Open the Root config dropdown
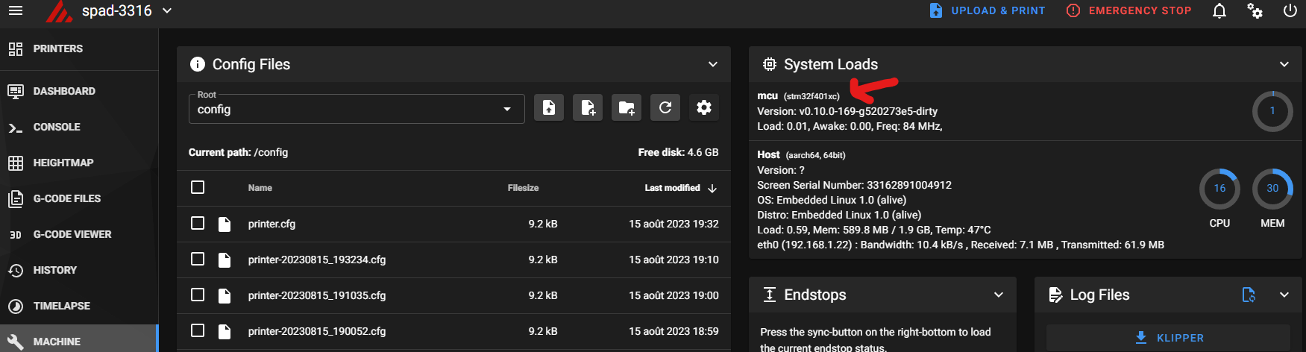Screen dimensions: 1306x352 tap(357, 109)
